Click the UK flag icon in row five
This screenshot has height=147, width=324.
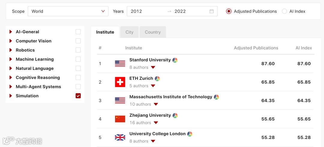[120, 137]
